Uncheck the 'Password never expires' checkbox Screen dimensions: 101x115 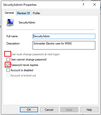click(8, 65)
